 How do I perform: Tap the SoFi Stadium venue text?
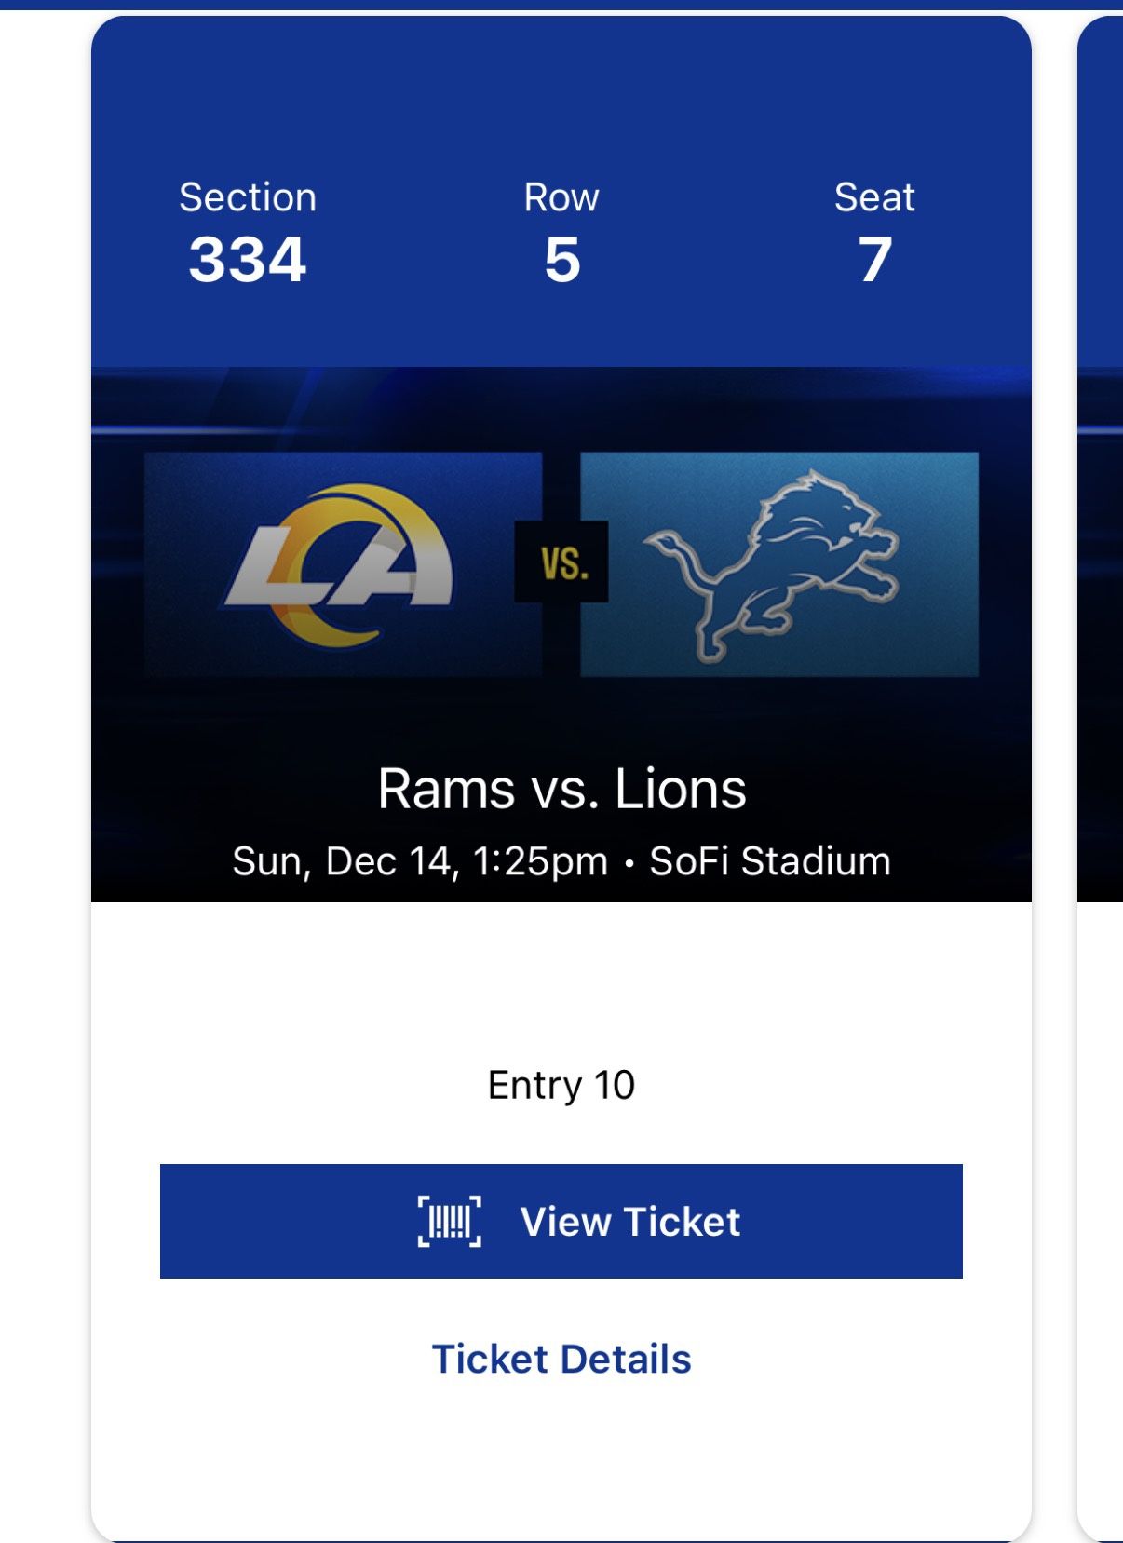click(x=769, y=861)
